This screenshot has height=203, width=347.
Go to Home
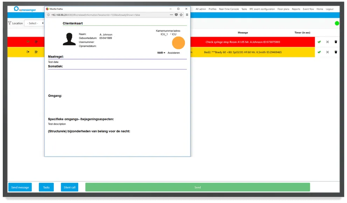click(x=320, y=9)
